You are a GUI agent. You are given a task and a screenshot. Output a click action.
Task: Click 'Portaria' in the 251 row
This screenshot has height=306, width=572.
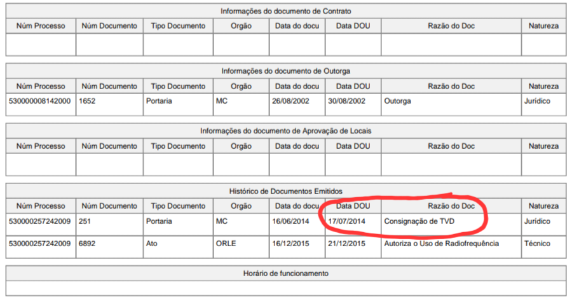click(x=159, y=221)
